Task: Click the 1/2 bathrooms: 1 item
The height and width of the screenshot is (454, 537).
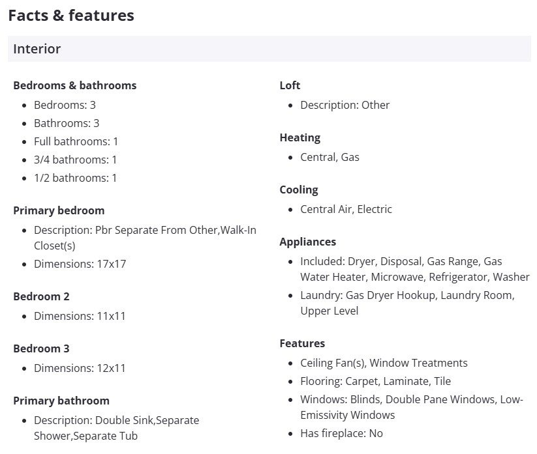Action: (x=76, y=178)
